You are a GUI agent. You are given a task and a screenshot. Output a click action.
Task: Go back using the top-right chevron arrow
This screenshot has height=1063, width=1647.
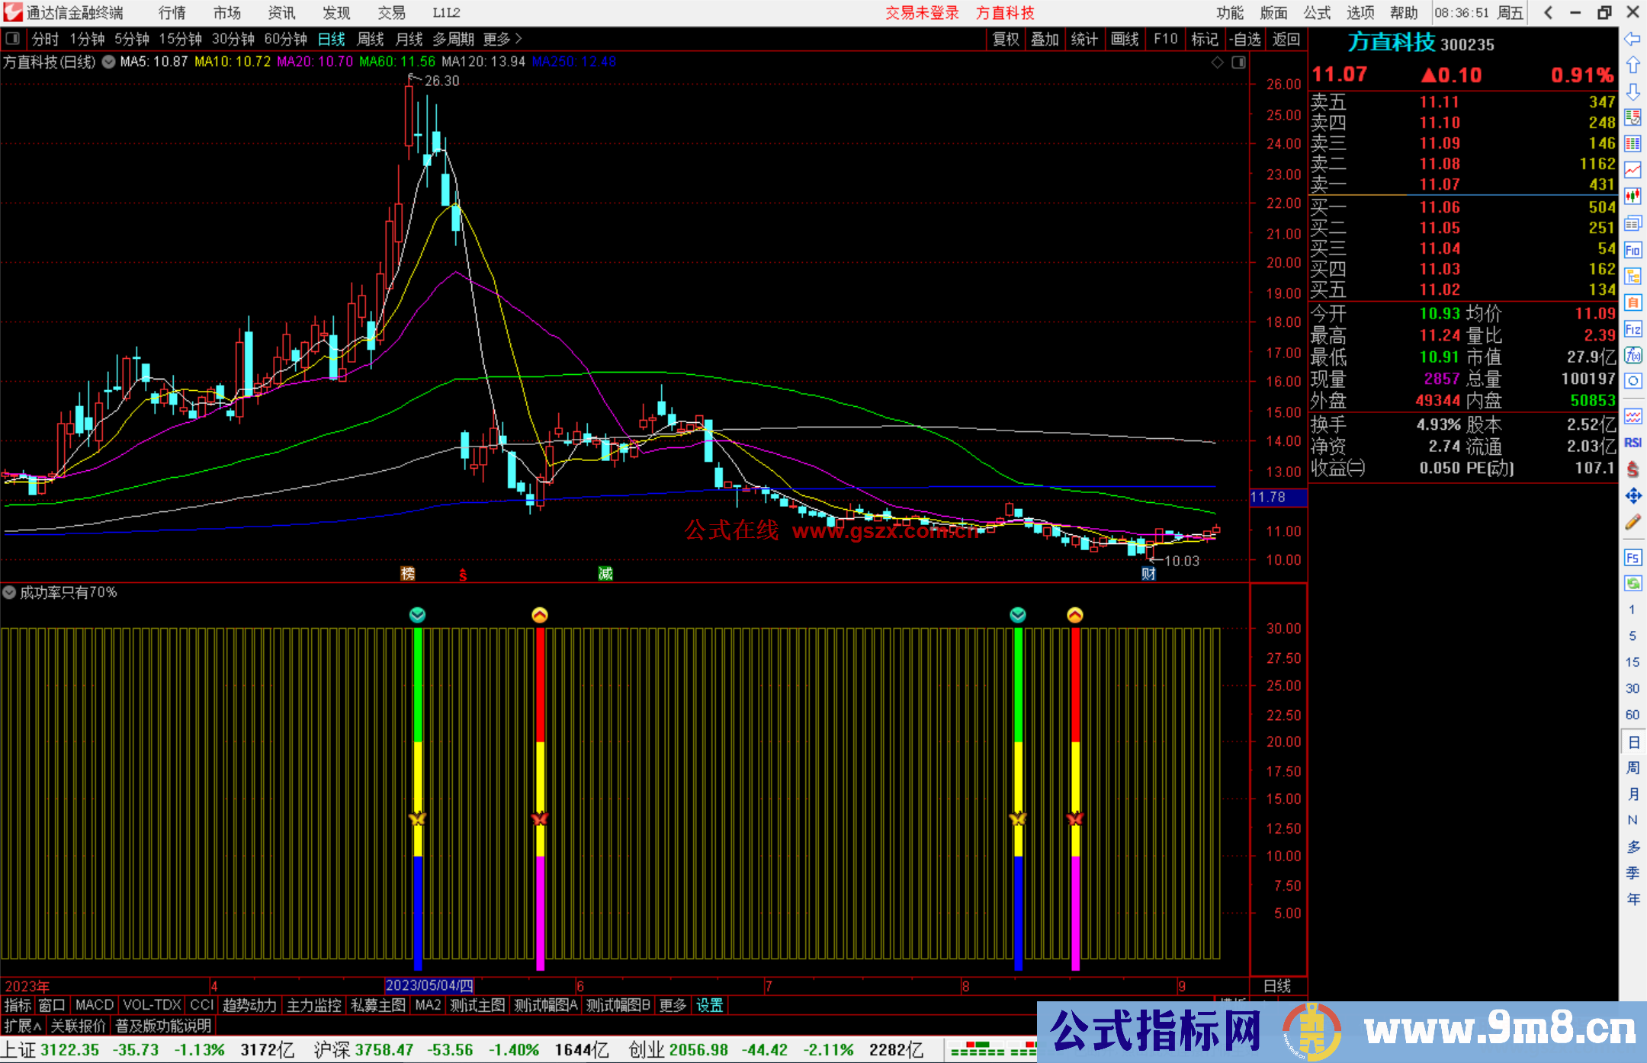tap(1548, 12)
